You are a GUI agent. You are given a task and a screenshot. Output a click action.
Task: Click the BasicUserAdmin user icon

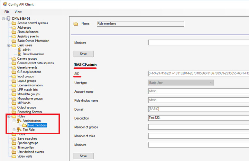(19, 54)
